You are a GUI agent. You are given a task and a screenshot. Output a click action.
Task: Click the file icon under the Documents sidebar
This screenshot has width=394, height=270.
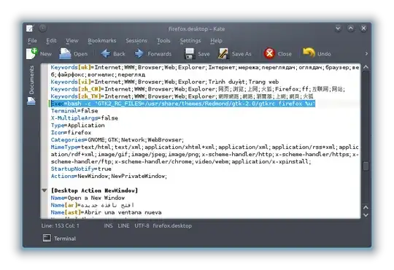[x=31, y=101]
